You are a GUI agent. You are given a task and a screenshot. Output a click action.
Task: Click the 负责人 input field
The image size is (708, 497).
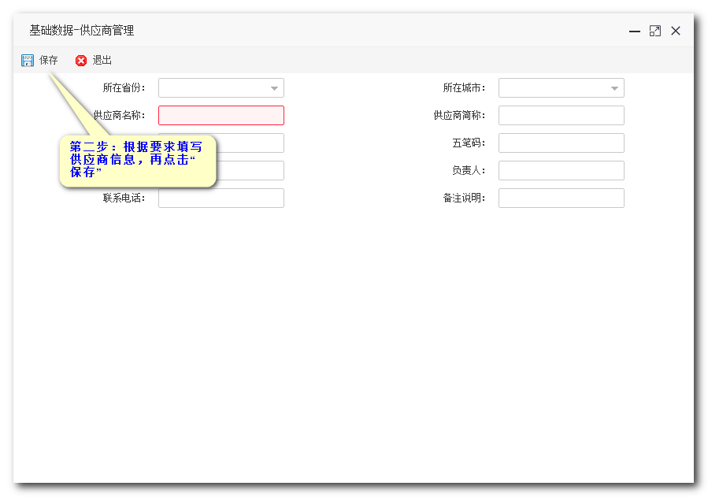pyautogui.click(x=562, y=171)
